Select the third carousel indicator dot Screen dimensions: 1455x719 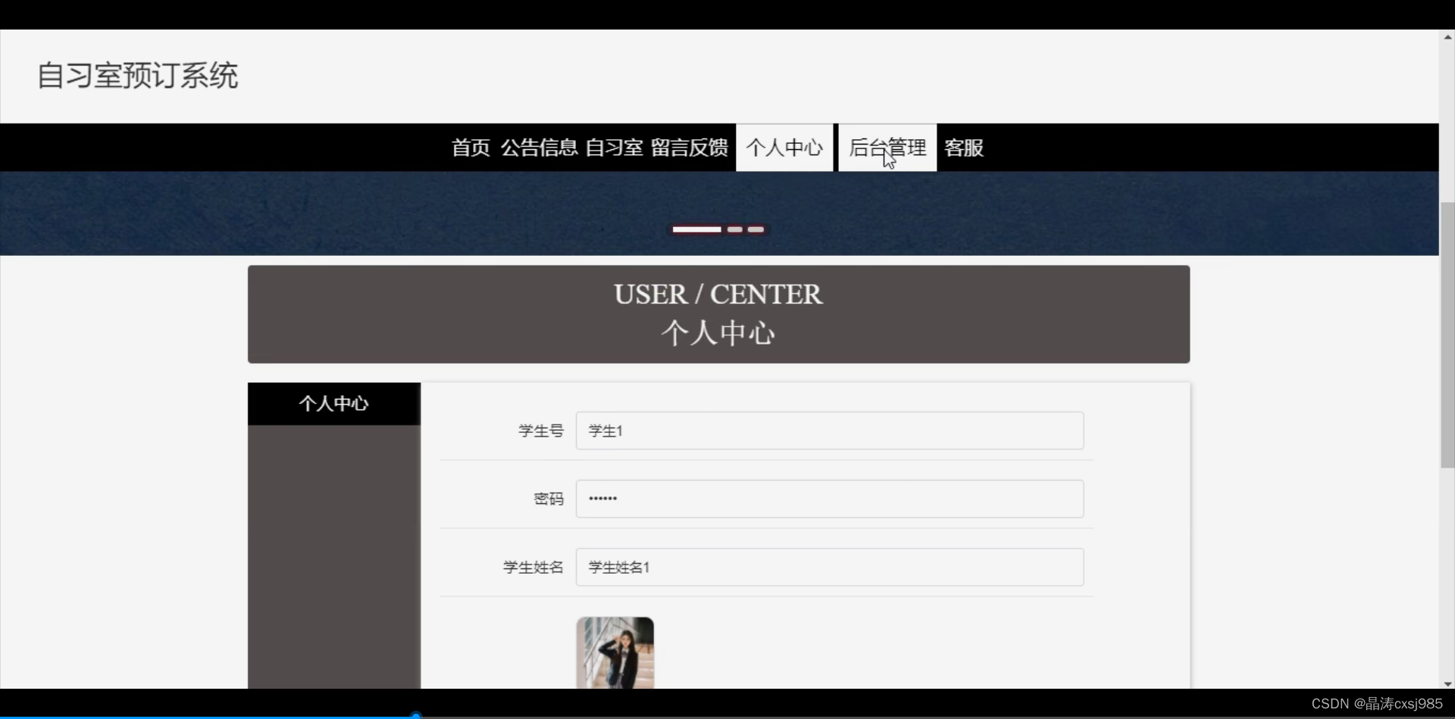click(x=756, y=229)
